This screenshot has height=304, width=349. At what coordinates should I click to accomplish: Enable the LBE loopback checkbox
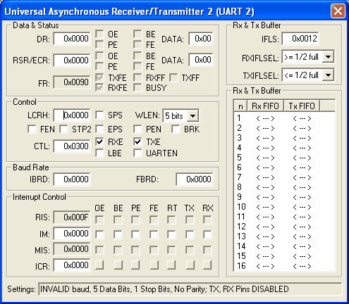pos(99,153)
